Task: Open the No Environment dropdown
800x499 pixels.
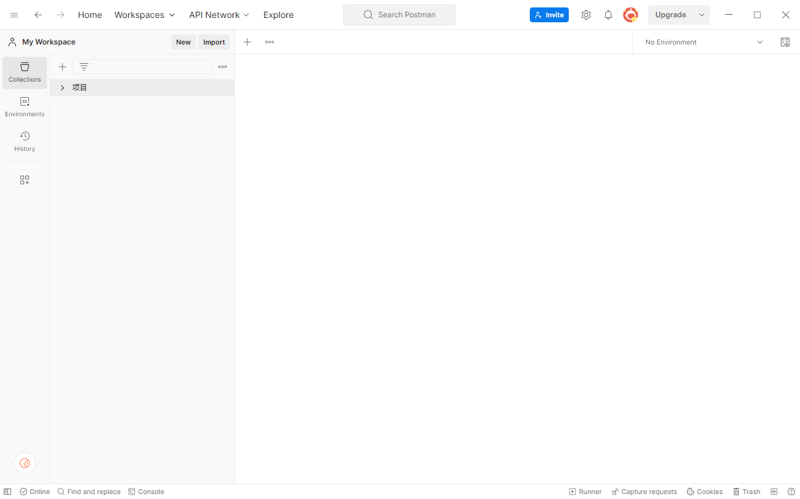Action: [704, 42]
